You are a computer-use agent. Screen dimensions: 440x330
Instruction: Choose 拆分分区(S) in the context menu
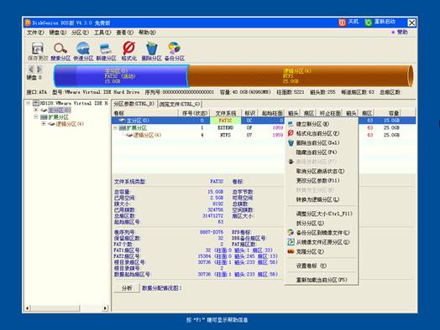[x=322, y=223]
